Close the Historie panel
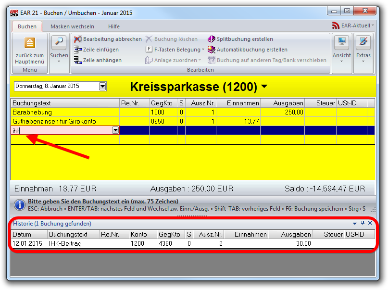 pyautogui.click(x=370, y=223)
